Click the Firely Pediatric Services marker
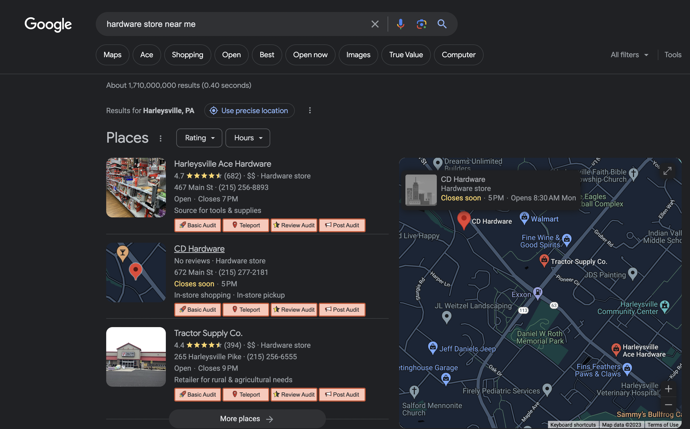Image resolution: width=690 pixels, height=429 pixels. (547, 390)
